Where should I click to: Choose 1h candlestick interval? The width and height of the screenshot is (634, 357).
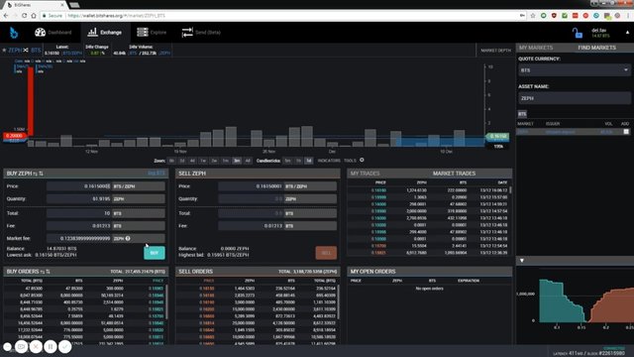tap(298, 161)
